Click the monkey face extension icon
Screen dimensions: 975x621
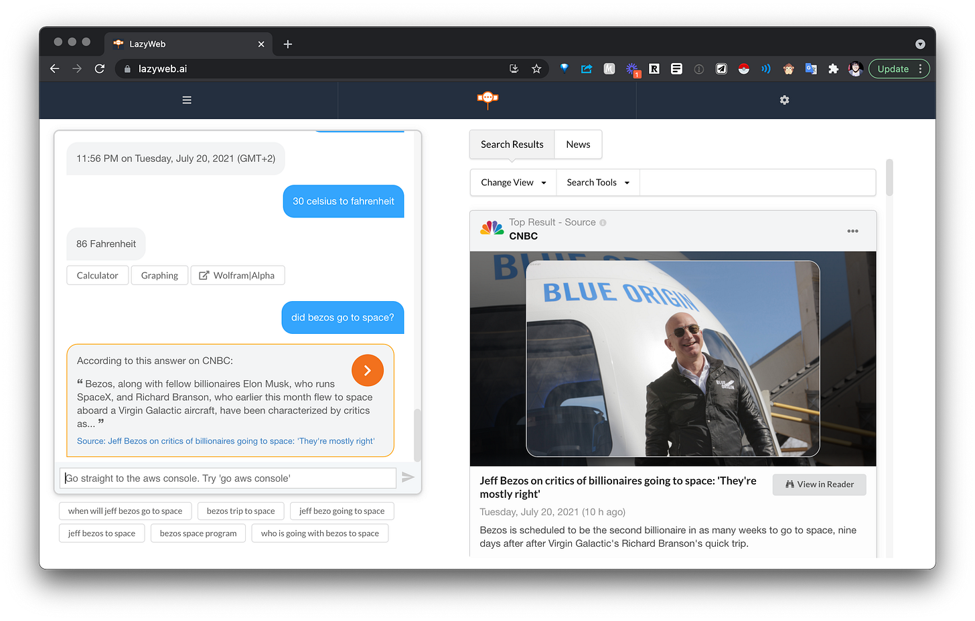coord(789,69)
